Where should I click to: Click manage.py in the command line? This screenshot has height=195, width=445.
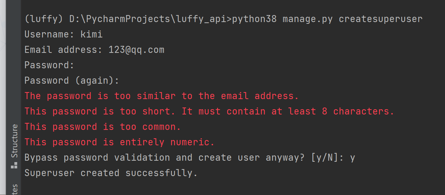click(x=307, y=19)
